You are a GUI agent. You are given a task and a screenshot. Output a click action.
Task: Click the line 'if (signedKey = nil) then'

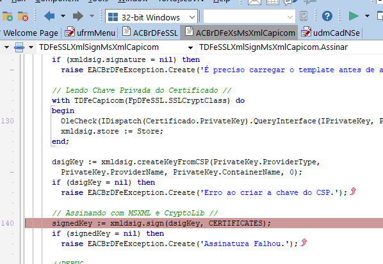click(x=108, y=233)
